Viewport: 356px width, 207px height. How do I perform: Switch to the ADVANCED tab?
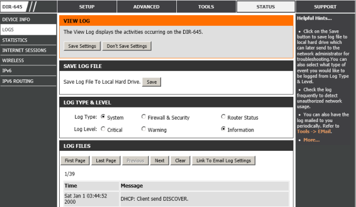[x=146, y=7]
